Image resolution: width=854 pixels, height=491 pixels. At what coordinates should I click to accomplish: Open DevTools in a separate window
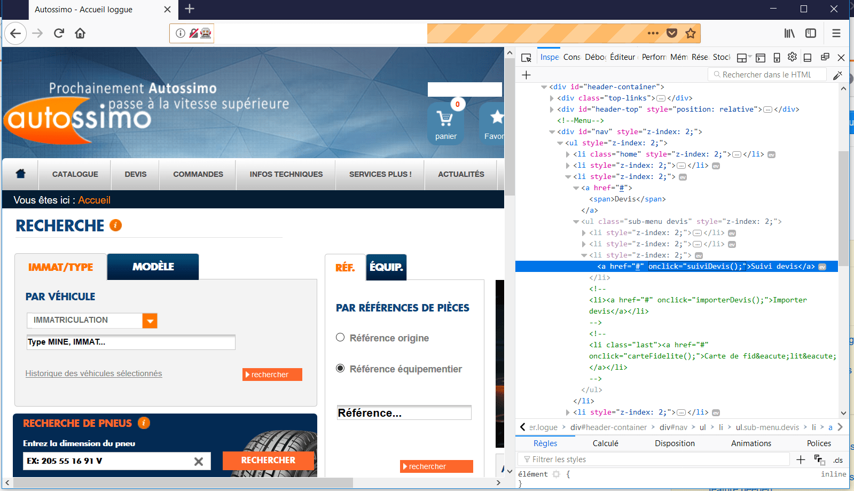[825, 57]
